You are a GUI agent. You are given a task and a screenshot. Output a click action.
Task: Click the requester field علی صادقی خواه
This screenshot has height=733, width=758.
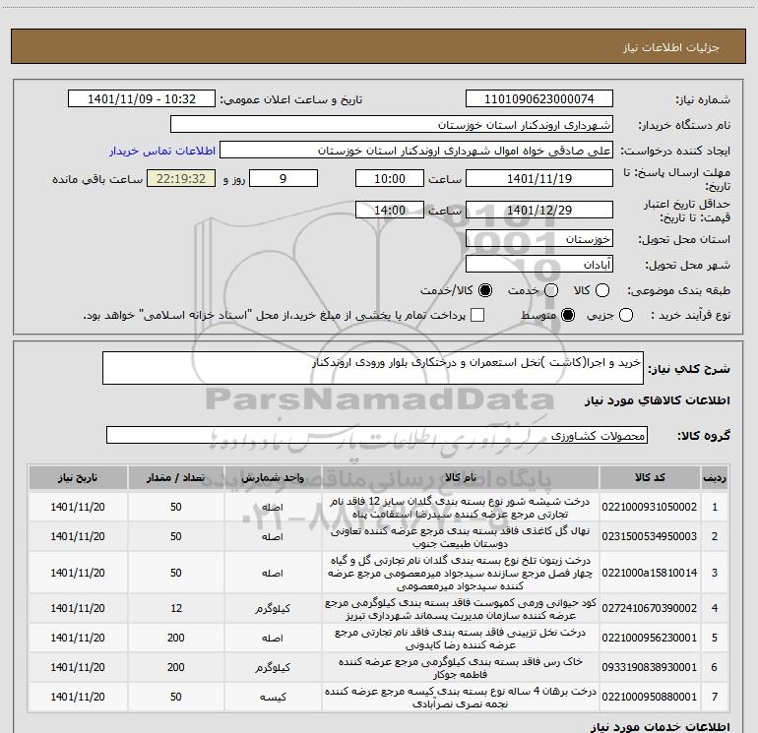tap(416, 151)
